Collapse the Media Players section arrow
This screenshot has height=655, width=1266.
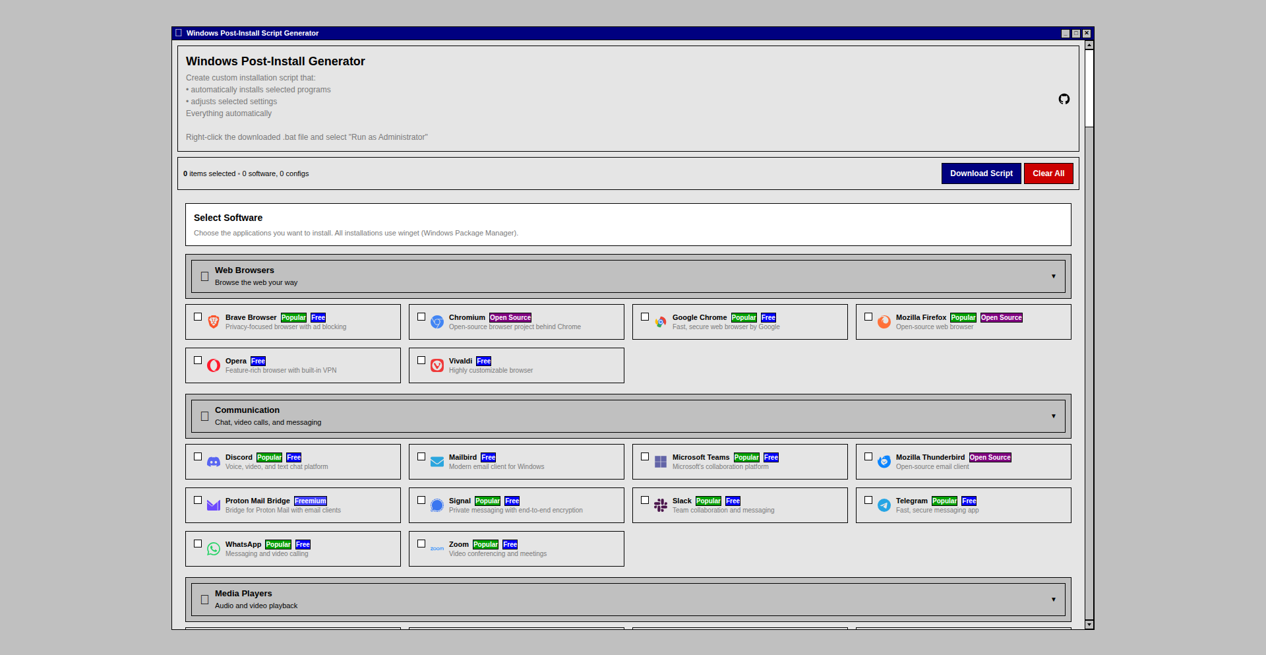click(1053, 600)
